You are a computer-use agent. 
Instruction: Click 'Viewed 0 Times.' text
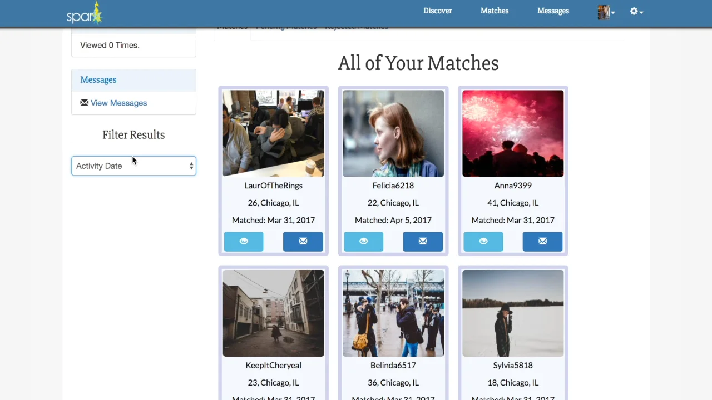pos(110,45)
